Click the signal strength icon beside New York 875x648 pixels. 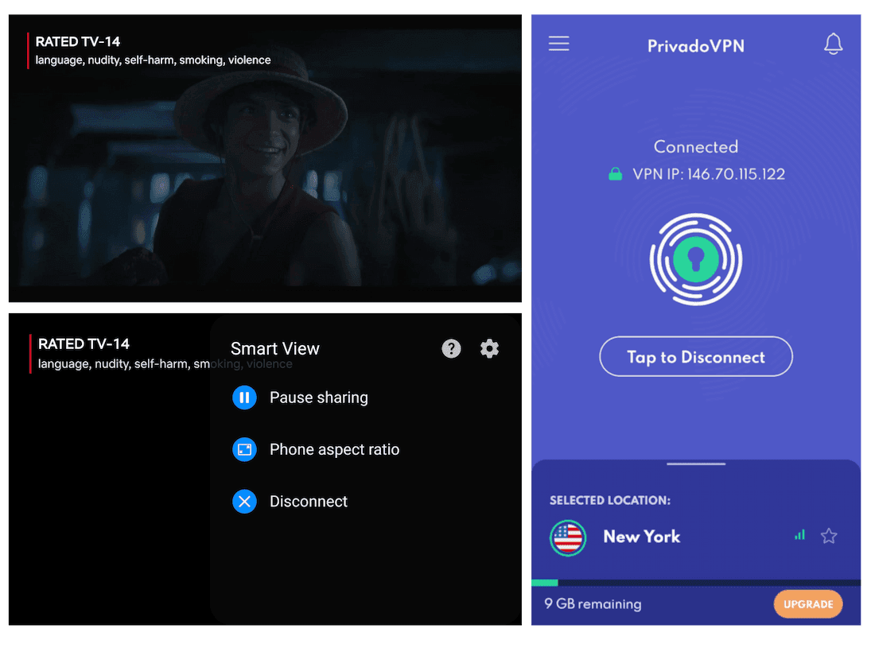799,535
